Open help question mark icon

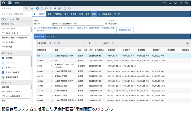pyautogui.click(x=186, y=3)
